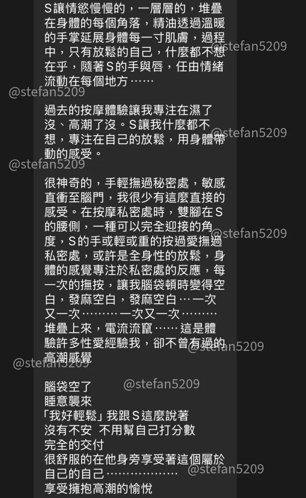This screenshot has width=306, height=498.
Task: Tap the @stefan5209 watermark beside 自己的自己
Action: pos(226,469)
